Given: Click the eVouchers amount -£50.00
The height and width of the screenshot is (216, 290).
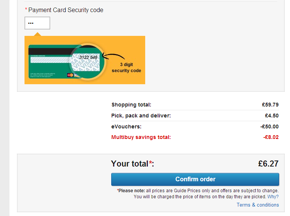Looking at the screenshot, I should point(270,127).
